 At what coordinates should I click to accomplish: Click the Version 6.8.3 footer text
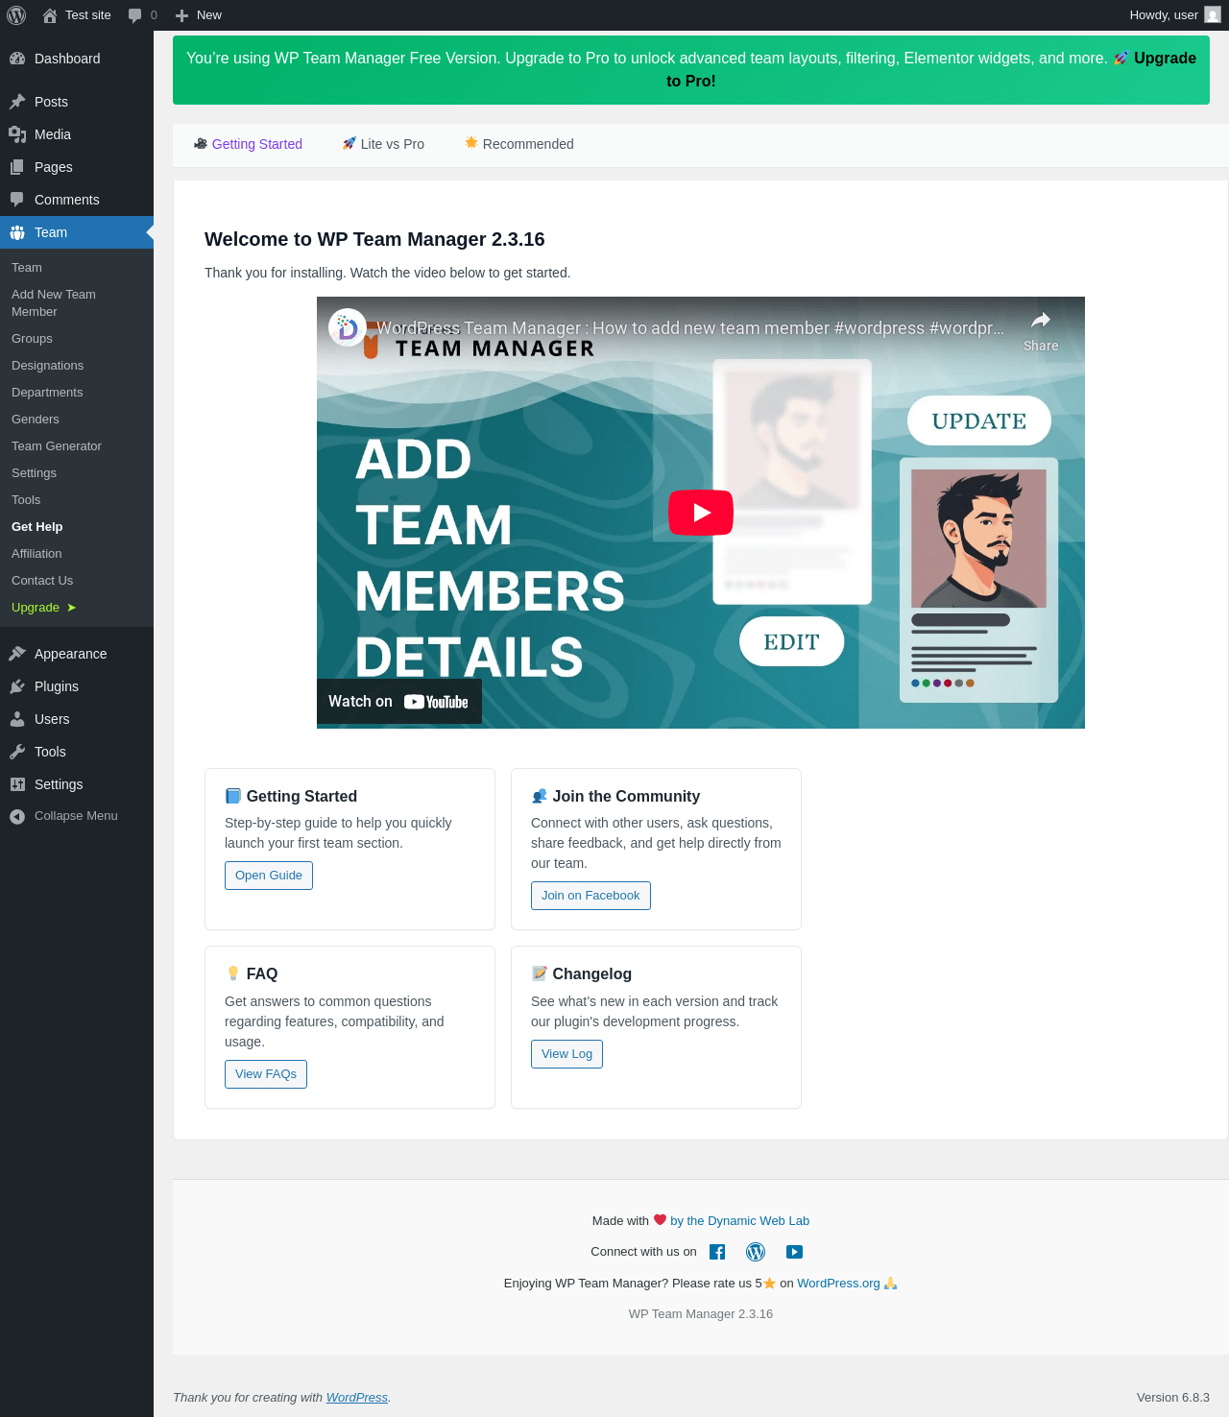(x=1173, y=1398)
